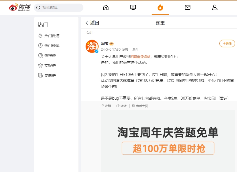Open 文娱榜 in the sidebar
Image resolution: width=237 pixels, height=172 pixels.
[x=47, y=65]
